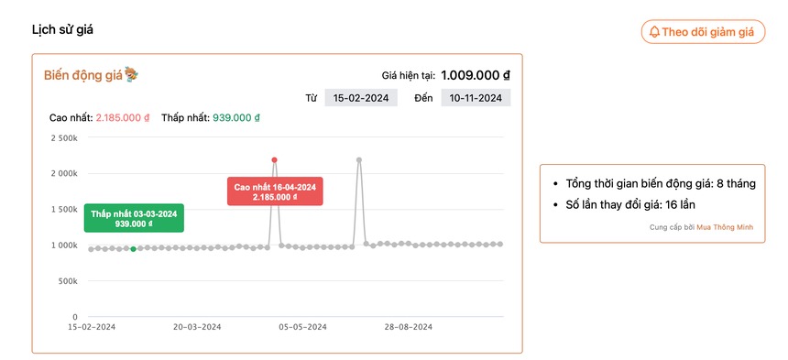Viewport: 788px width, 360px height.
Task: Click the red 2.185.000 đ highest price value
Action: [x=123, y=118]
